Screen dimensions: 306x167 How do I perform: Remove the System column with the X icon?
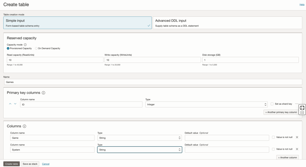click(x=297, y=149)
